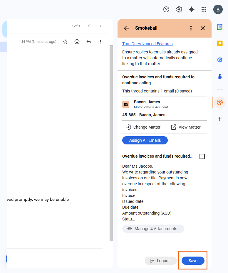The image size is (228, 273).
Task: Open Google Calendar from side panel
Action: [x=220, y=27]
